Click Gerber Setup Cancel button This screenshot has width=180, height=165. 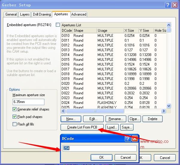165,158
